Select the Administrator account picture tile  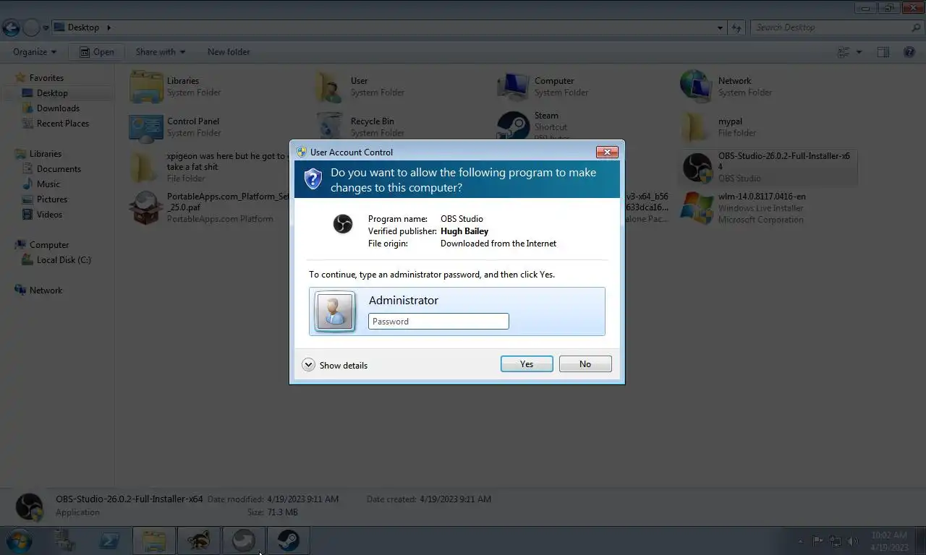pyautogui.click(x=335, y=311)
